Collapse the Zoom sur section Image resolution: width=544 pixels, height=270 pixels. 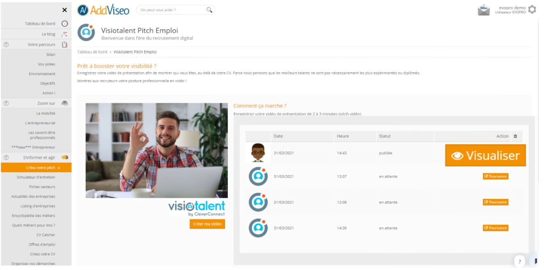(6, 103)
